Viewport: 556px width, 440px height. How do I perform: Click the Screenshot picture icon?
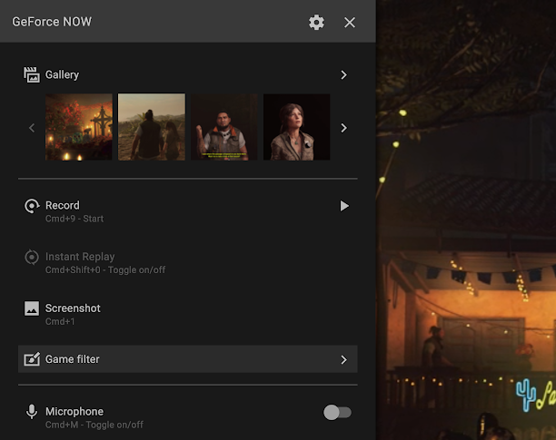click(32, 308)
